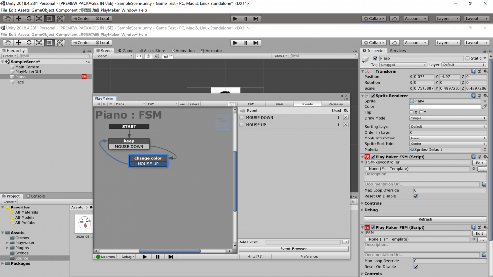Screen dimensions: 493x277
Task: Open the Sorting Layer dropdown
Action: (x=448, y=126)
